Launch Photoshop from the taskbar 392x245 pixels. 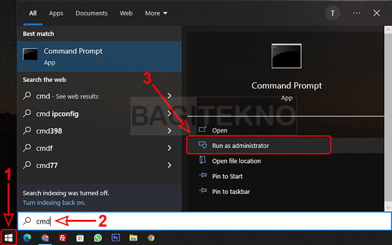116,238
